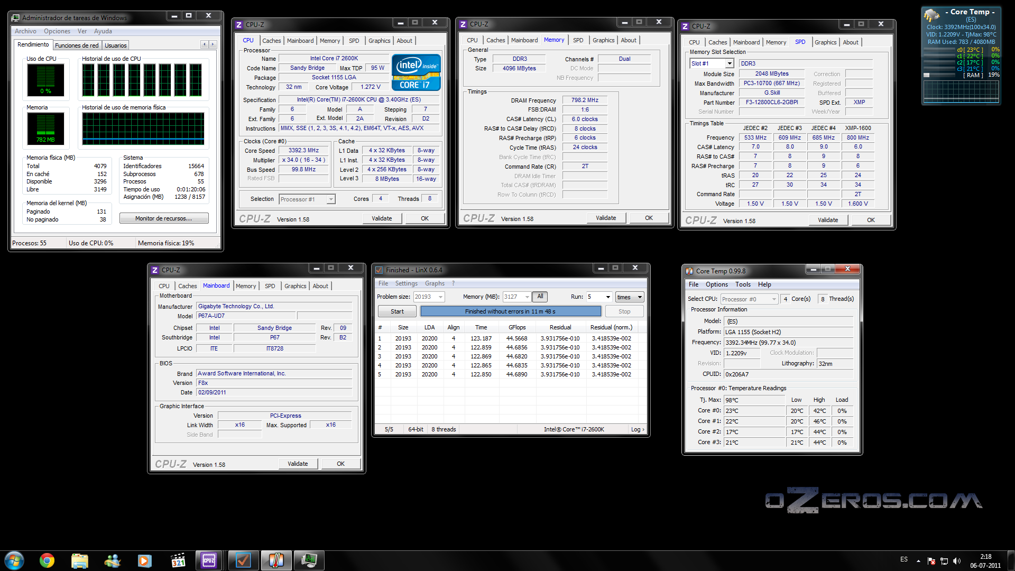Open Windows Live Messenger taskbar icon
The width and height of the screenshot is (1015, 571).
coord(112,560)
